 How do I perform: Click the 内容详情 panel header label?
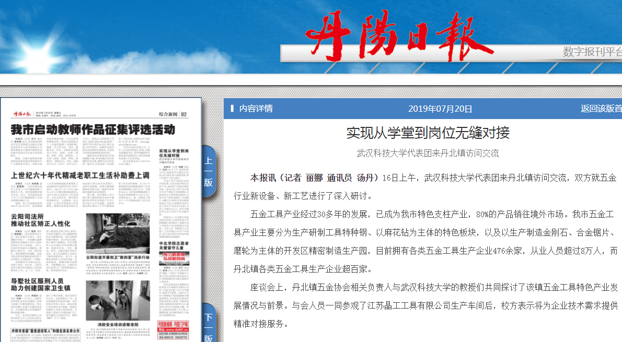(x=256, y=109)
